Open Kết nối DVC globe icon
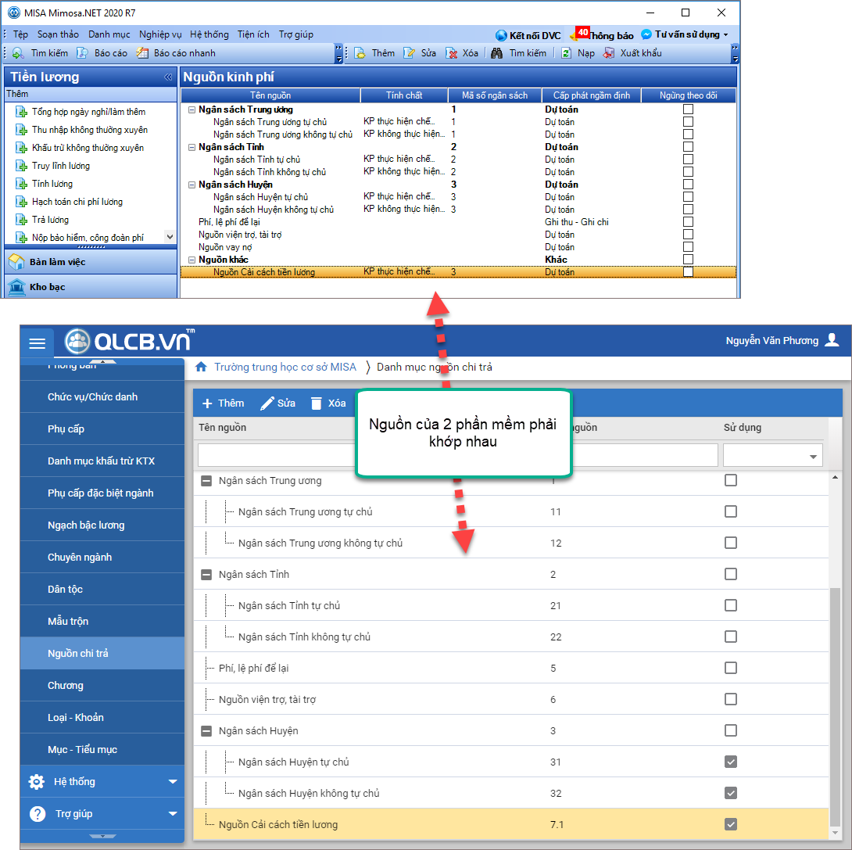 click(501, 35)
